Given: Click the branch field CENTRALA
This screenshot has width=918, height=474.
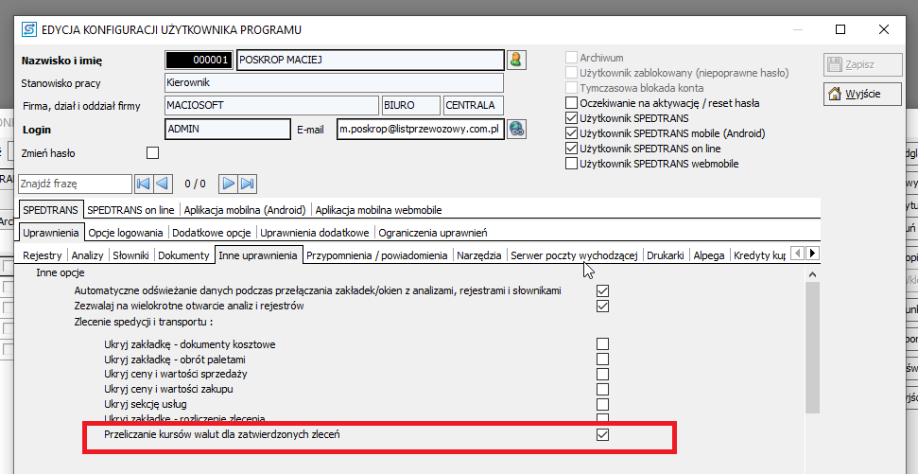Looking at the screenshot, I should coord(473,105).
